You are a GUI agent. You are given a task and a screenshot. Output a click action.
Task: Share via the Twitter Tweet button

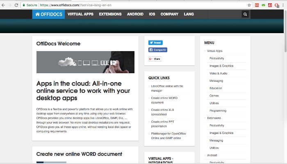click(155, 43)
